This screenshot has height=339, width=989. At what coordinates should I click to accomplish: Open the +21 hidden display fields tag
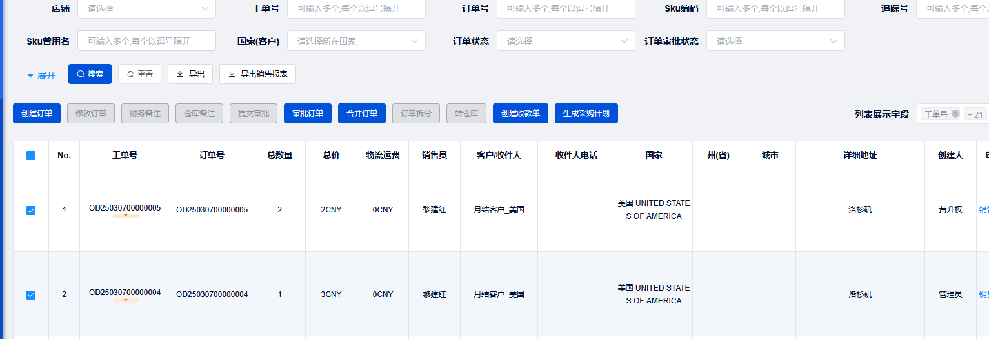click(x=975, y=114)
